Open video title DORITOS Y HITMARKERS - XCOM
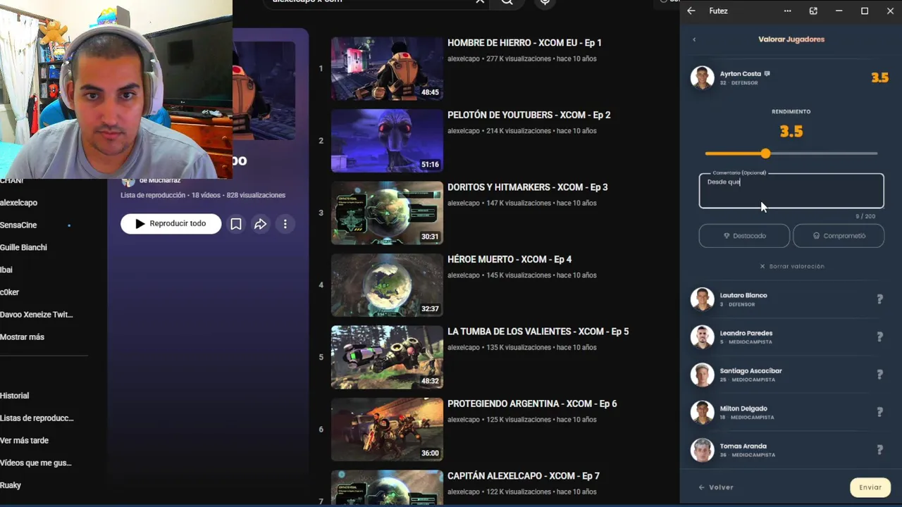This screenshot has width=902, height=507. coord(527,187)
